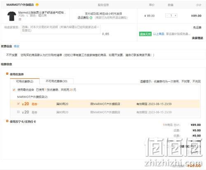The width and height of the screenshot is (206, 170).
Task: Click the 免运费 shipping text
Action: click(x=197, y=28)
